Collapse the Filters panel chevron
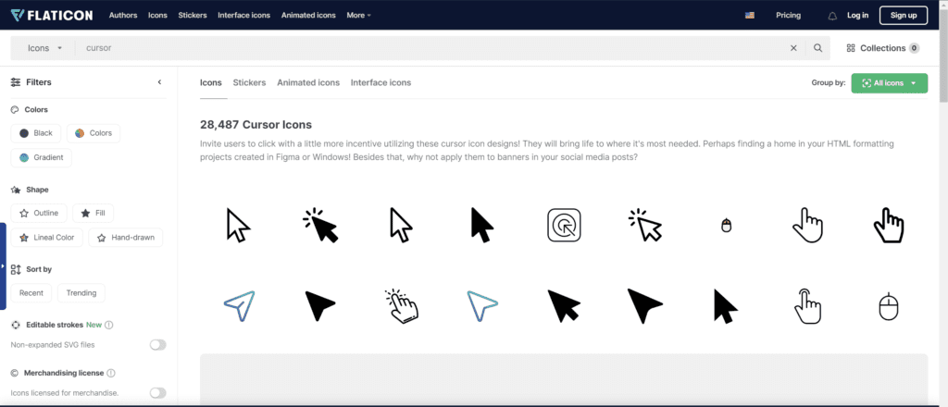948x407 pixels. 159,82
